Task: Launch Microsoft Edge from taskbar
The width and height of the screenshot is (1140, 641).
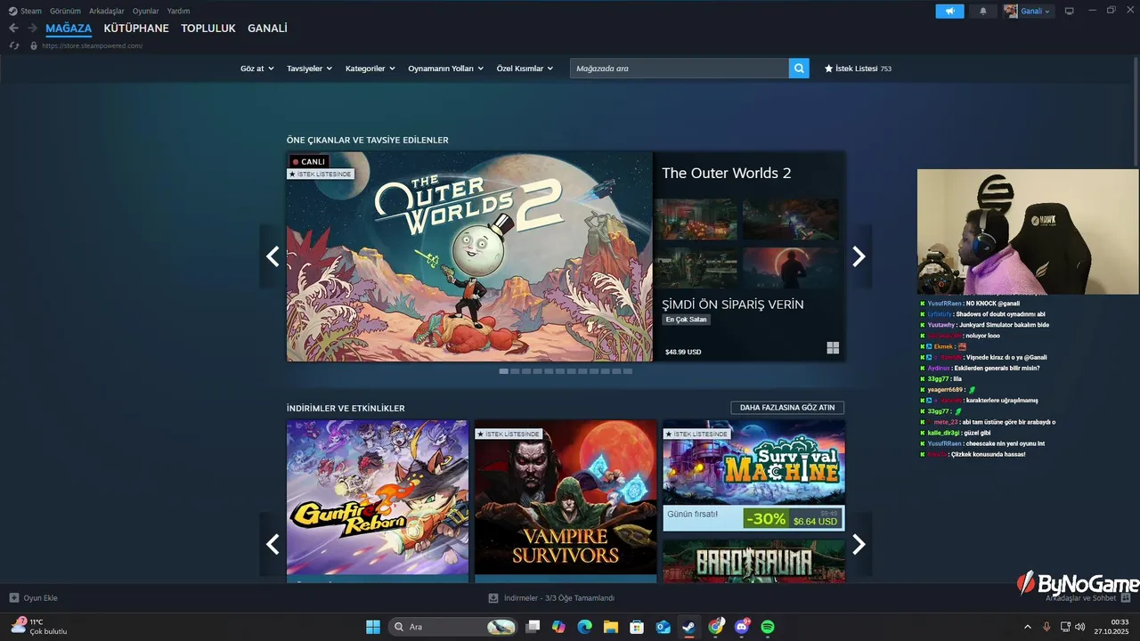Action: pyautogui.click(x=584, y=627)
